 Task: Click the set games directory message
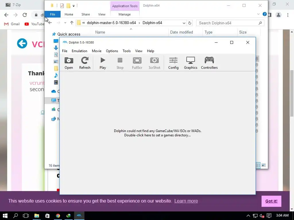pyautogui.click(x=158, y=133)
